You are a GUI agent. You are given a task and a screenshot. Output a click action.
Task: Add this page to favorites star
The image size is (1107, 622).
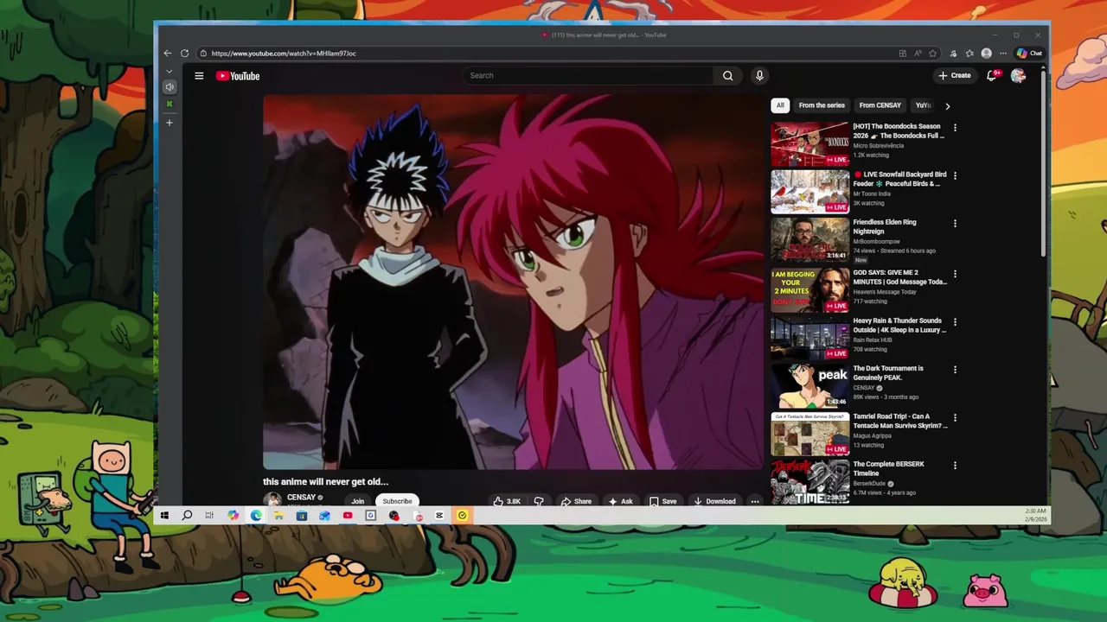(x=932, y=54)
